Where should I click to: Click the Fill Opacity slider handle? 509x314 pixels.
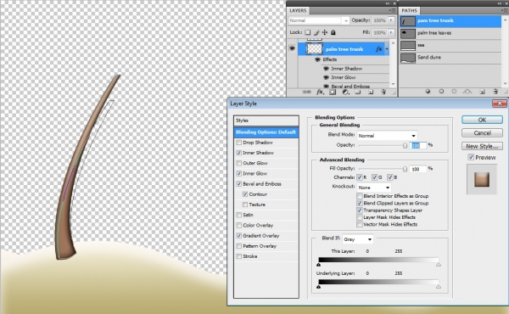click(405, 169)
